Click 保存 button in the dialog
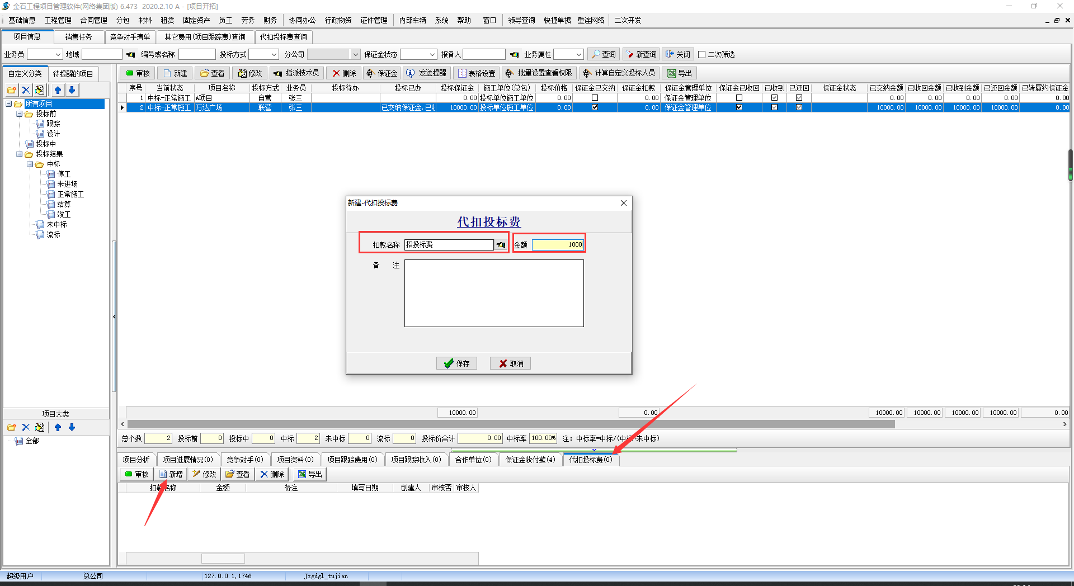Screen dimensions: 1074x586 (x=456, y=363)
